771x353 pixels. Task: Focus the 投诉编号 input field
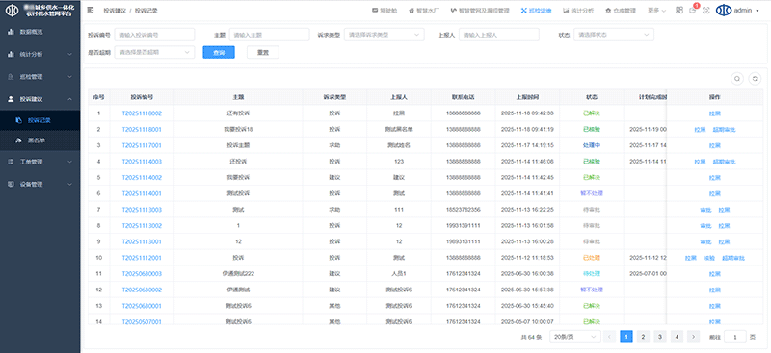point(154,35)
